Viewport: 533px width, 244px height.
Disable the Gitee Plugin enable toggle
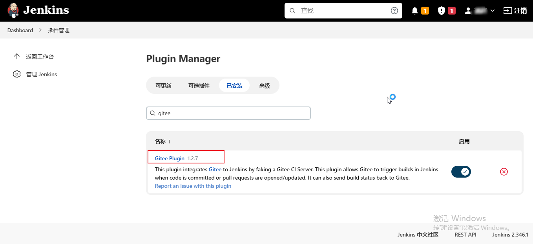[461, 171]
